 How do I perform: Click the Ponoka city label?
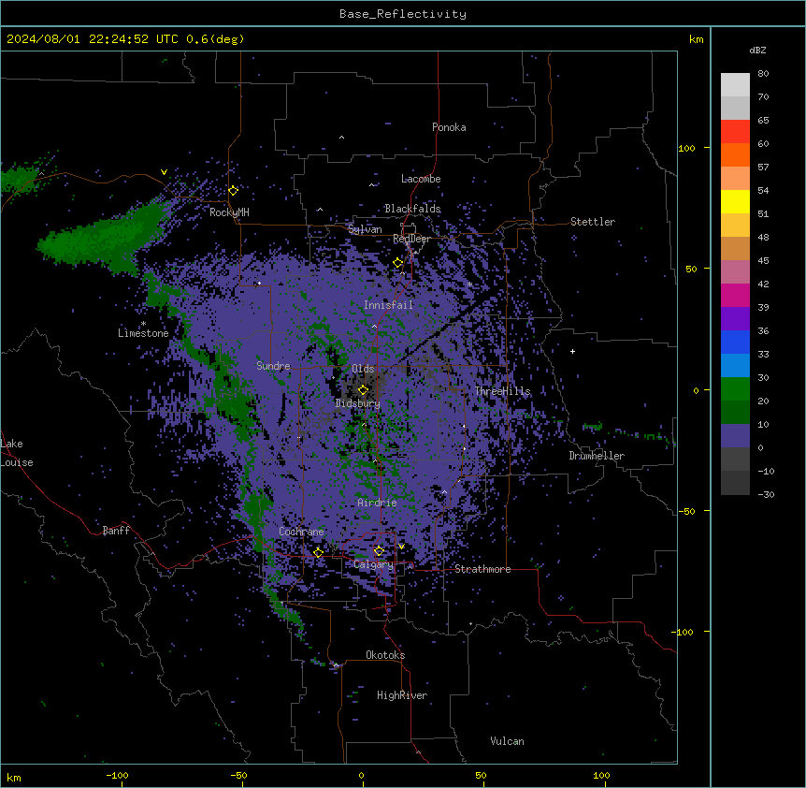tap(449, 127)
